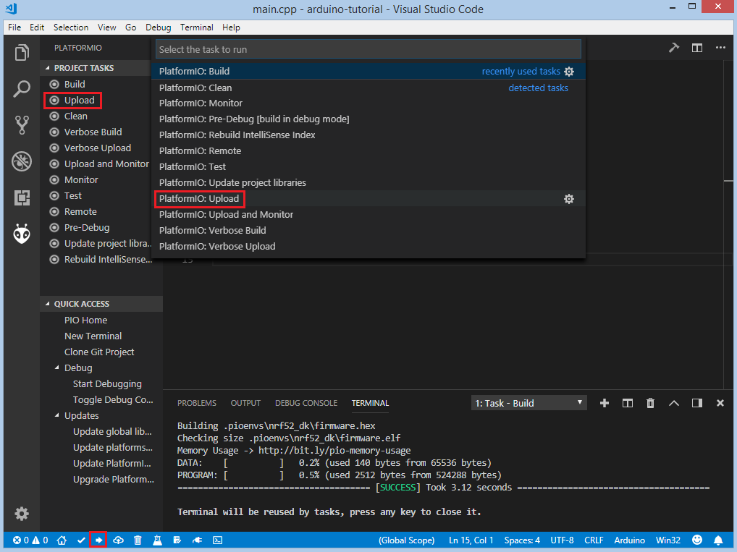Close the terminal panel
The height and width of the screenshot is (552, 737).
(720, 403)
